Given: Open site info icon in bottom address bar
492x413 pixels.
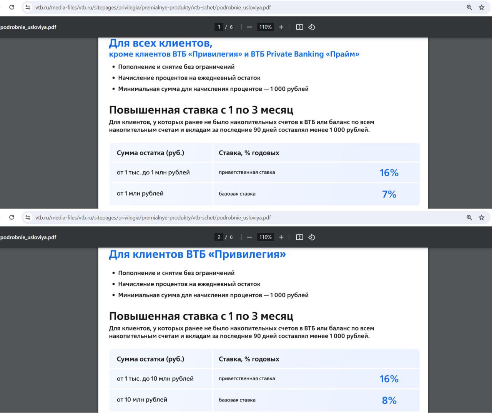Looking at the screenshot, I should [28, 217].
